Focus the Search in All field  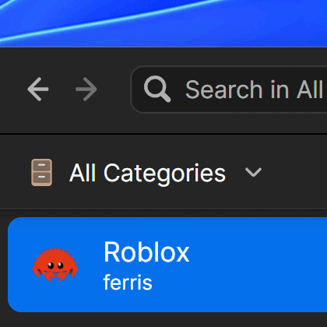pyautogui.click(x=229, y=90)
